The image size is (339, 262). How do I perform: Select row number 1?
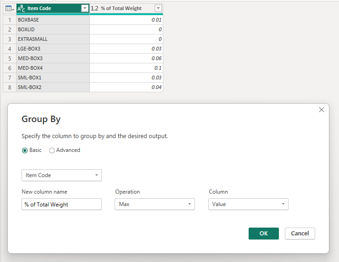pos(10,20)
